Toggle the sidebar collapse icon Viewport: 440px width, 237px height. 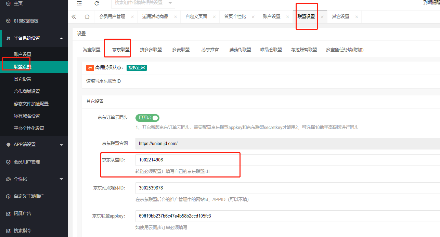(x=79, y=3)
